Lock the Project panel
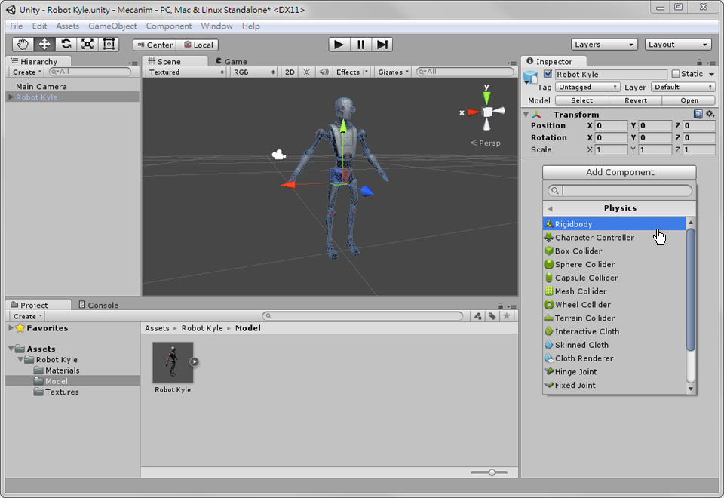 pos(500,306)
